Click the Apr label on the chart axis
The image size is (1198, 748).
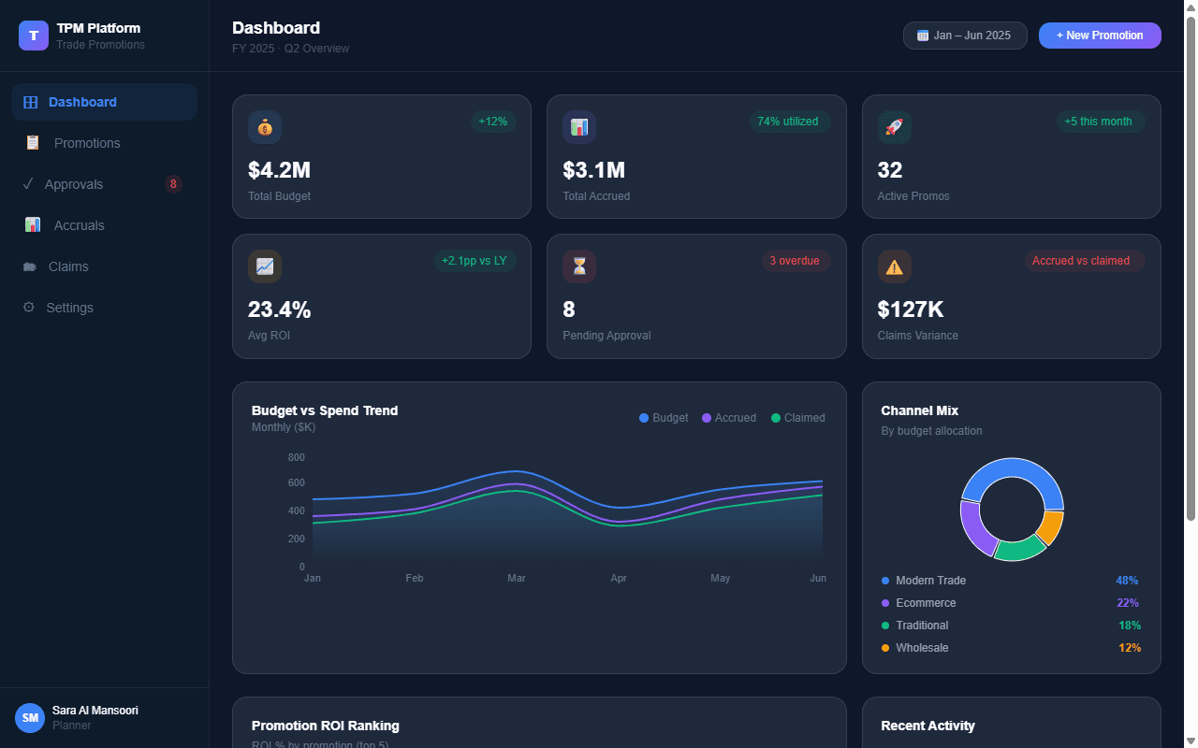click(619, 579)
